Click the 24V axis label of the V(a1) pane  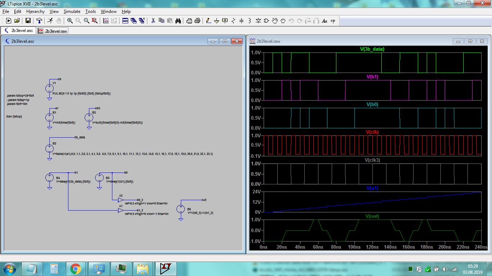click(256, 192)
